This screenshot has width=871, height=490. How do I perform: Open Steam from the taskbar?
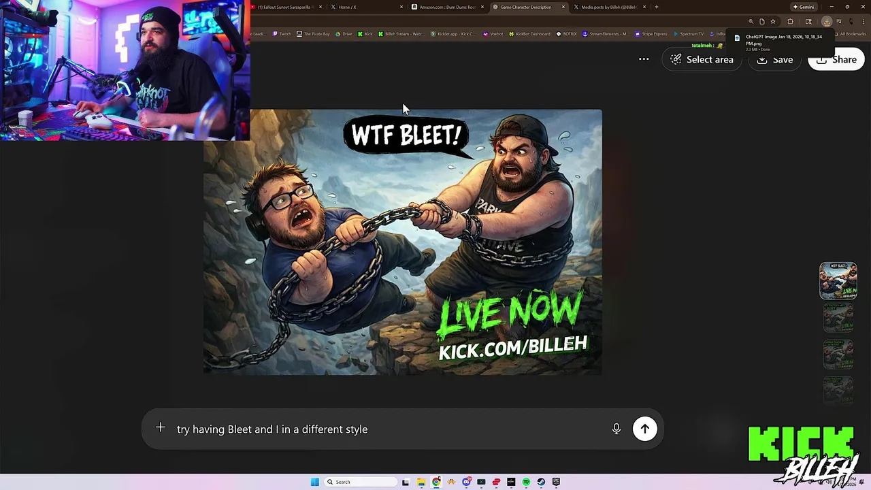tap(541, 482)
